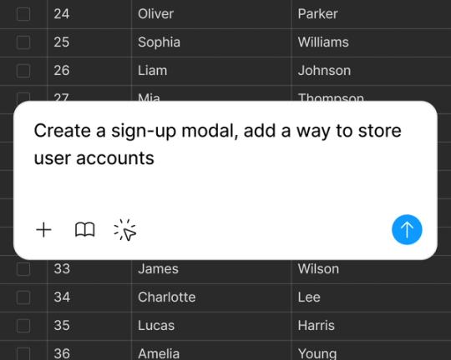This screenshot has width=451, height=360.
Task: Select the sparkle cursor pointer tool
Action: coord(125,230)
